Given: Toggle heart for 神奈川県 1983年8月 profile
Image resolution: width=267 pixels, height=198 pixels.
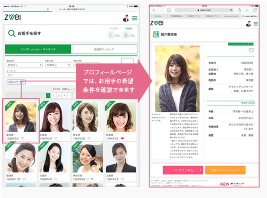Looking at the screenshot, I should (88, 179).
